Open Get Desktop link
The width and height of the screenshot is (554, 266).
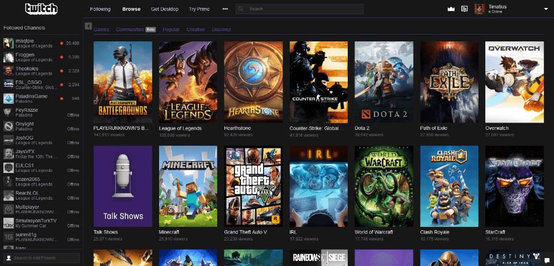[x=165, y=9]
